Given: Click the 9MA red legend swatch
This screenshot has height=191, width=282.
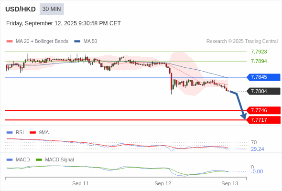Looking at the screenshot, I should point(33,133).
